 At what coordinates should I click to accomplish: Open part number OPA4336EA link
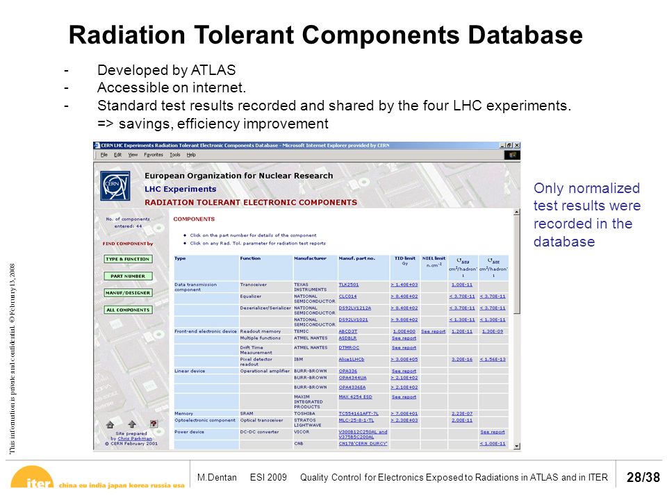tap(352, 387)
